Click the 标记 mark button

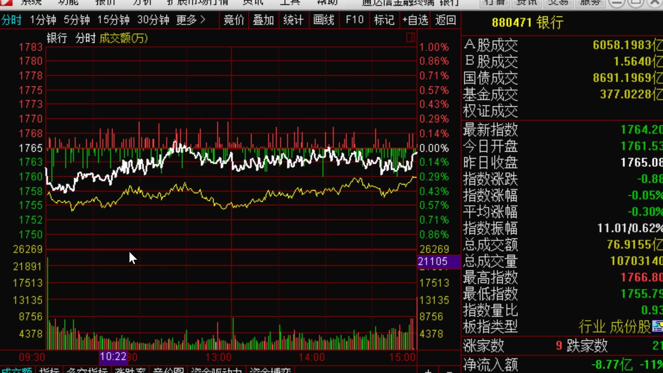coord(384,20)
